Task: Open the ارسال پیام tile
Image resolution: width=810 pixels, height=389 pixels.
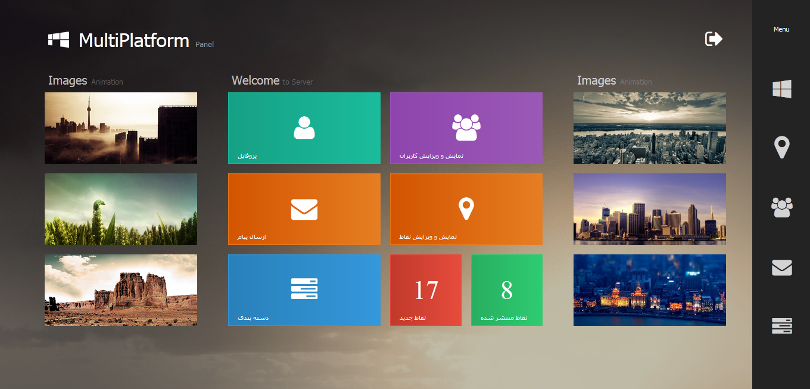Action: pyautogui.click(x=304, y=209)
